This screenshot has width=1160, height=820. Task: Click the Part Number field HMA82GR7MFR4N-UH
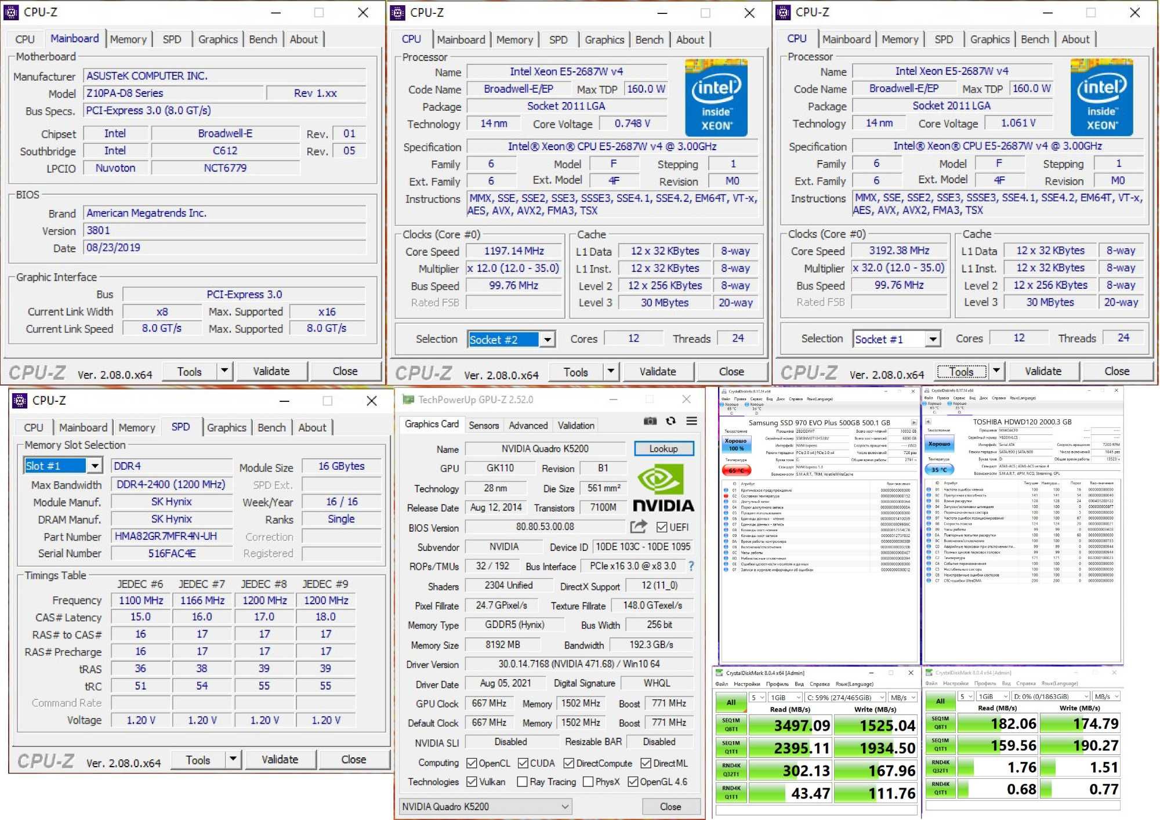[171, 536]
